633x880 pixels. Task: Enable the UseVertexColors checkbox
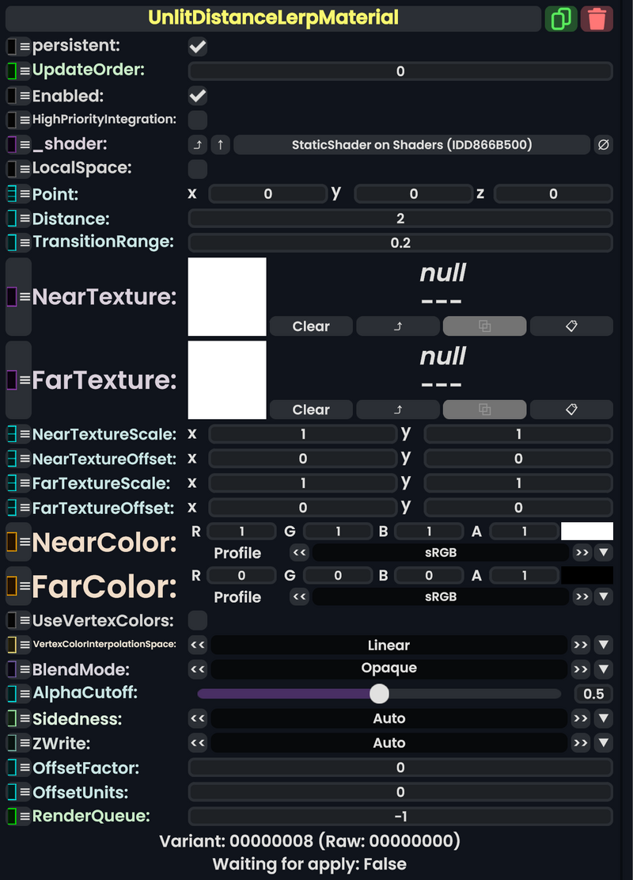click(196, 619)
